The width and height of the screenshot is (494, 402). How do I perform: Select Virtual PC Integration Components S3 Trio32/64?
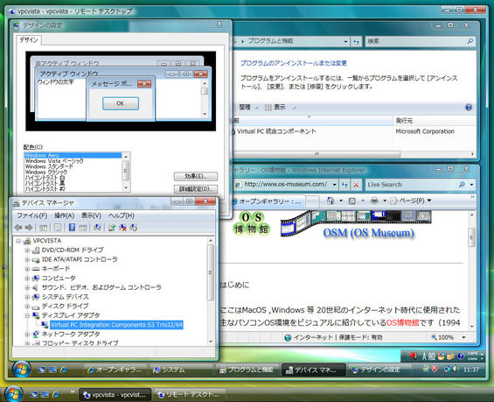pos(116,325)
